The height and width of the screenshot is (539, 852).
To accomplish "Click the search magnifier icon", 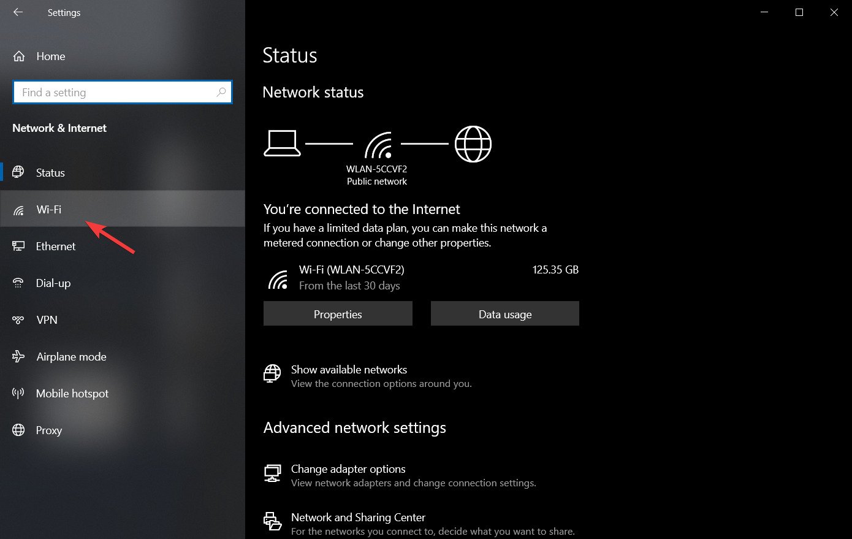I will [x=221, y=92].
